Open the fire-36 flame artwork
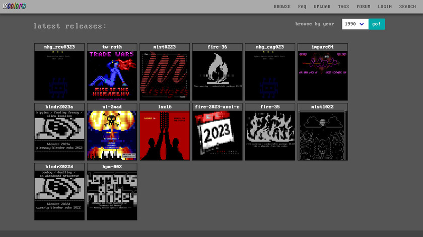The height and width of the screenshot is (237, 423). coord(218,75)
